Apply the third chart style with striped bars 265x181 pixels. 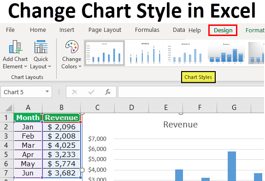186,53
